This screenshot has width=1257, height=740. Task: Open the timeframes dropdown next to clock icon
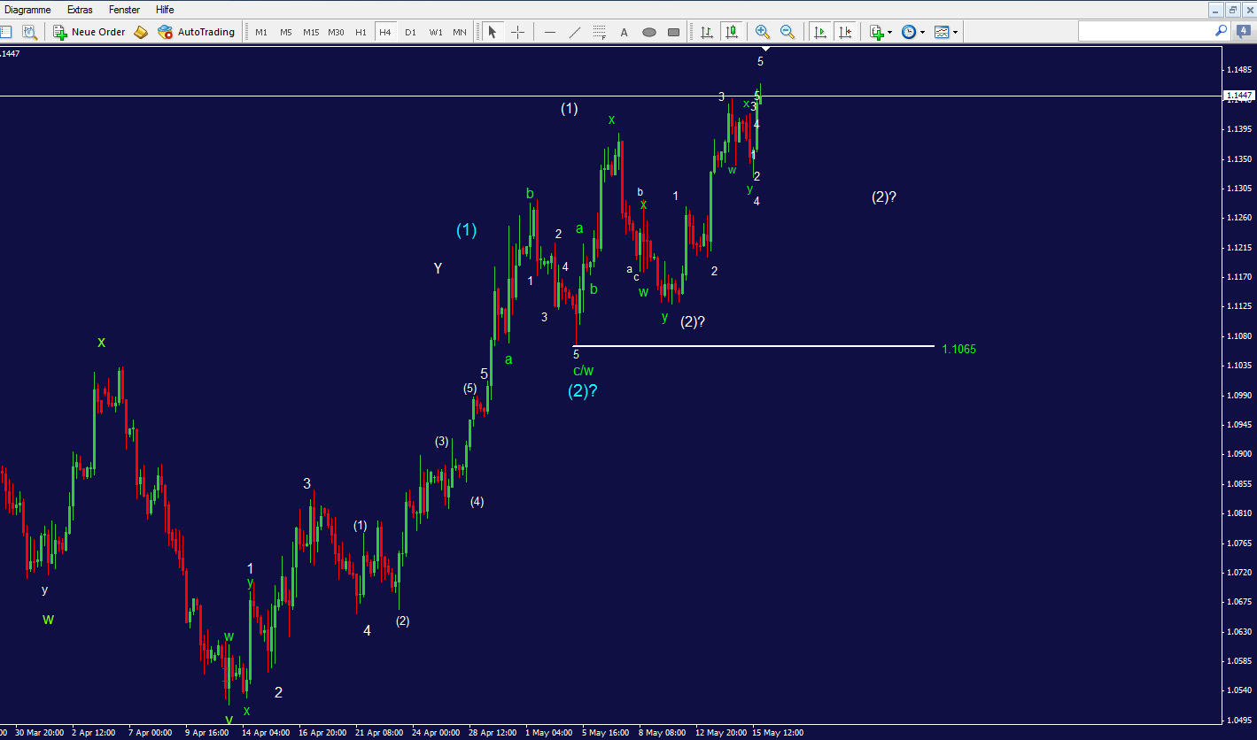point(920,32)
